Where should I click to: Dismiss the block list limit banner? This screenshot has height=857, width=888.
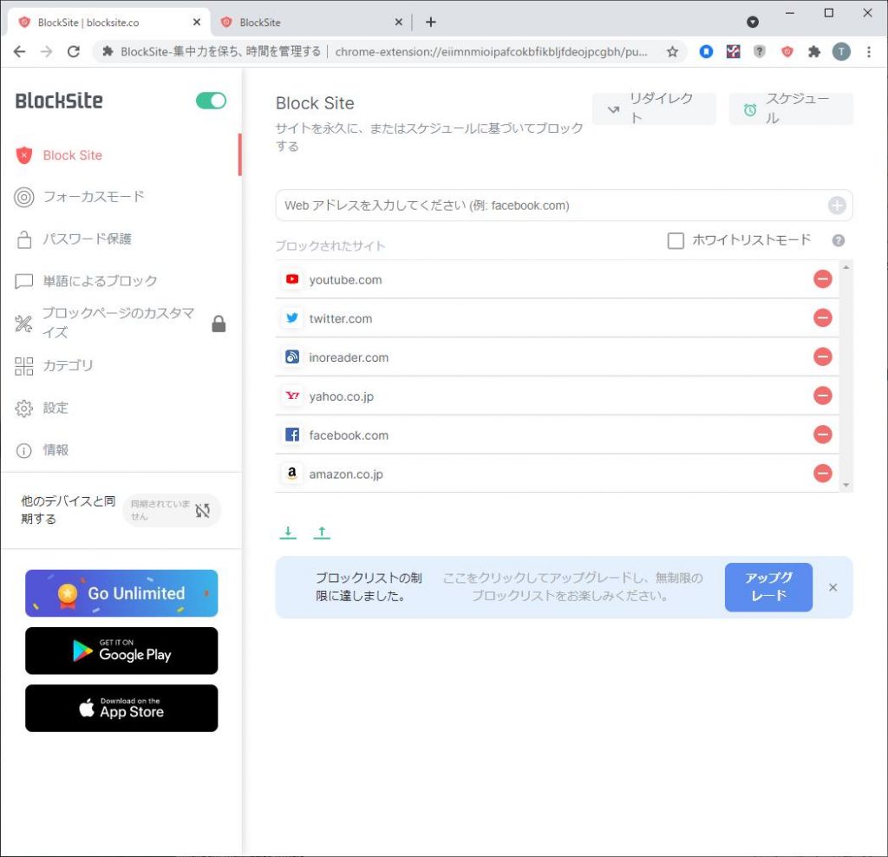[x=832, y=587]
